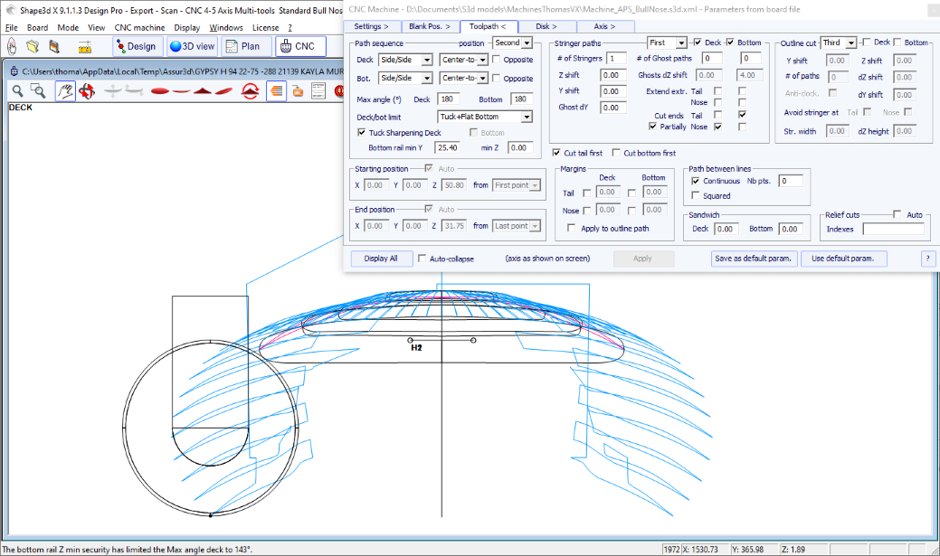Switch to 3D view mode
This screenshot has width=940, height=556.
click(x=192, y=46)
